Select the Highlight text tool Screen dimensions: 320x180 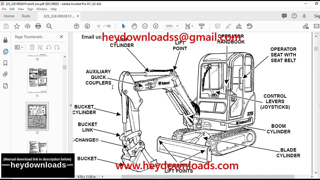228,26
